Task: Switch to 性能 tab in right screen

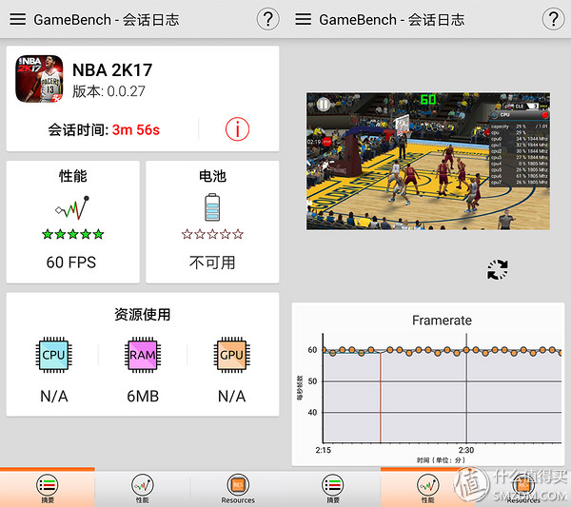Action: [428, 488]
